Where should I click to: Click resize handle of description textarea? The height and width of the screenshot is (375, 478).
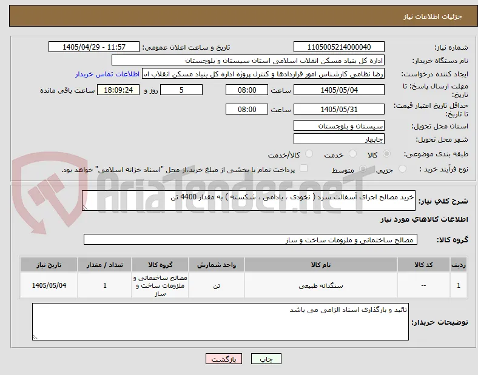(x=85, y=208)
